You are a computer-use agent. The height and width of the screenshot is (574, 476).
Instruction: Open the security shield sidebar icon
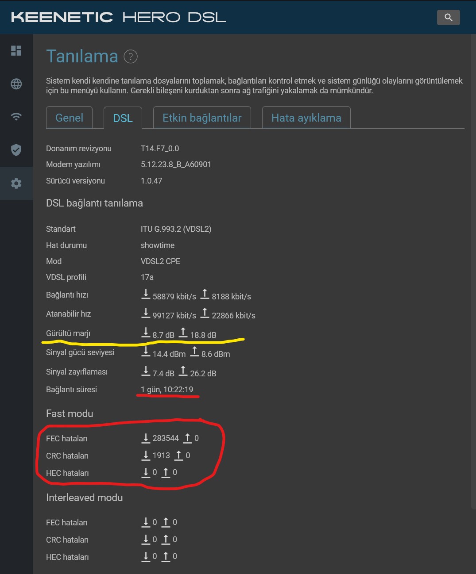16,150
